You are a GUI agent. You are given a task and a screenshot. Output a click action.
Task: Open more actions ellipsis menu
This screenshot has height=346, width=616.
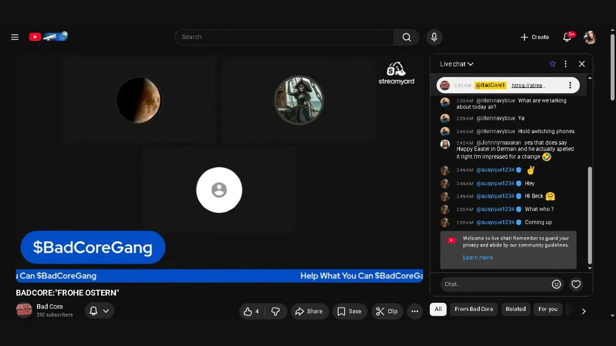pyautogui.click(x=415, y=311)
